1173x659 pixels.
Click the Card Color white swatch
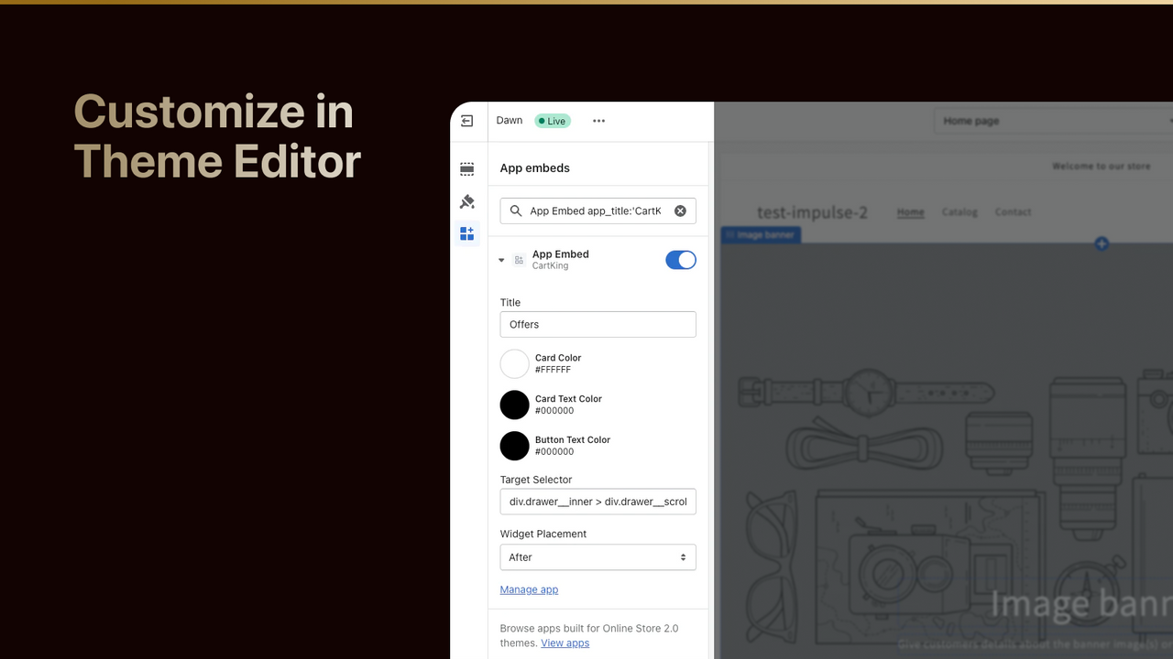coord(514,363)
